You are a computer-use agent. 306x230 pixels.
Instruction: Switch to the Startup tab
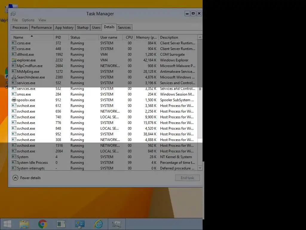83,27
